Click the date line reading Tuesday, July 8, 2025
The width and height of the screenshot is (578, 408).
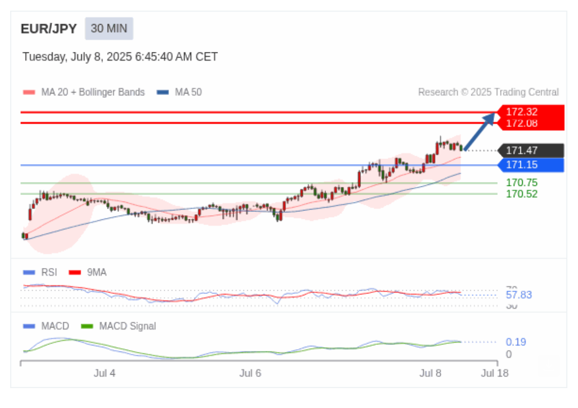[x=120, y=57]
